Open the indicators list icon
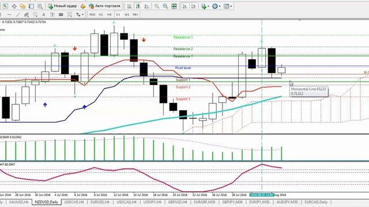Viewport: 369px width, 207px height. click(x=204, y=6)
